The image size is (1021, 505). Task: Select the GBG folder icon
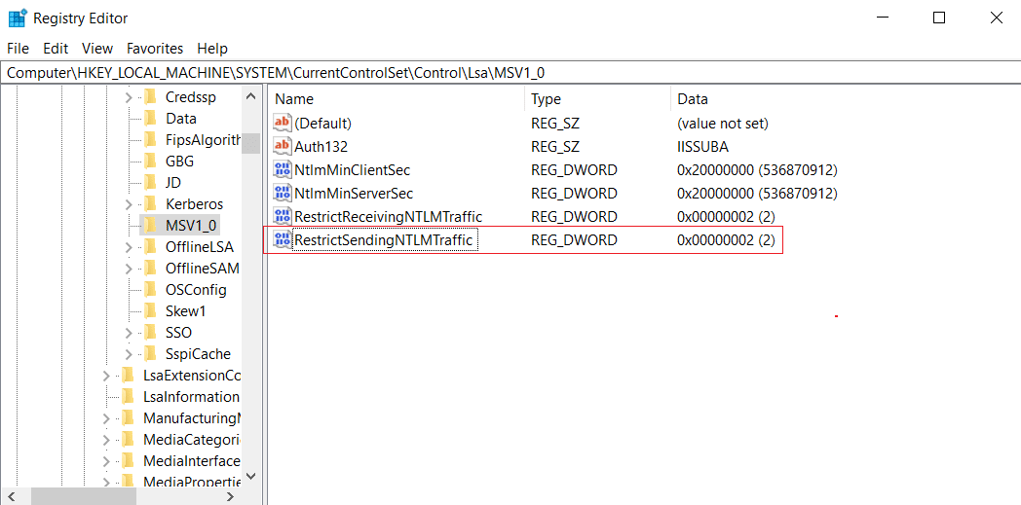(150, 162)
